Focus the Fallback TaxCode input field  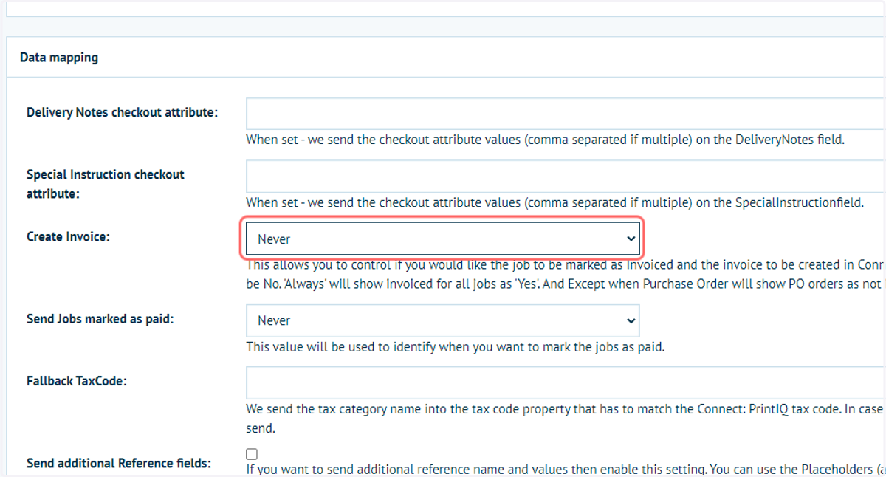(566, 382)
